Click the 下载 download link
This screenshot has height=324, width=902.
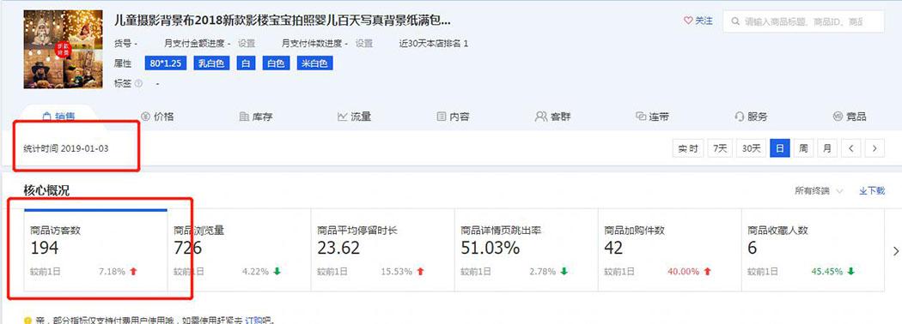[x=872, y=191]
